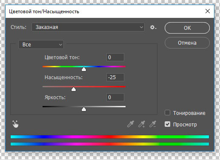Focus the Насыщенность value field showing -25
Image resolution: width=220 pixels, height=160 pixels.
click(x=115, y=77)
